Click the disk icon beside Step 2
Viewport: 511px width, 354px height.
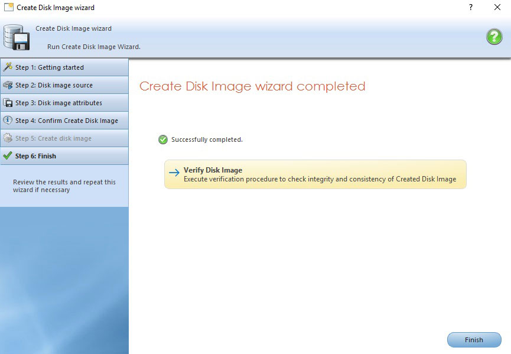point(8,85)
